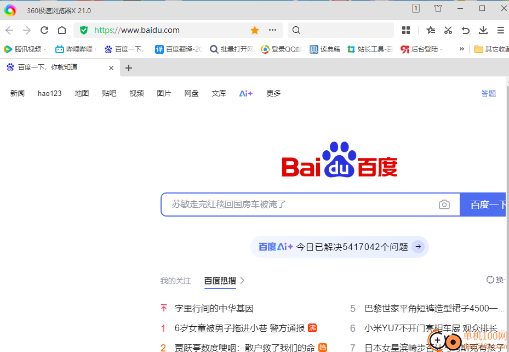Open the 百度翻译 bookmark
509x352 pixels.
tap(179, 49)
